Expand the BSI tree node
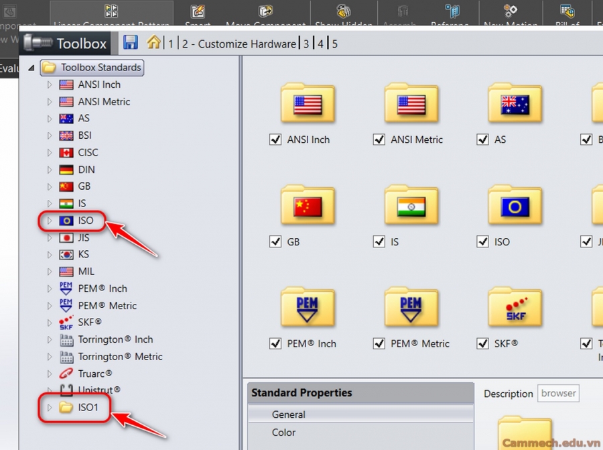Viewport: 603px width, 450px height. click(x=50, y=135)
